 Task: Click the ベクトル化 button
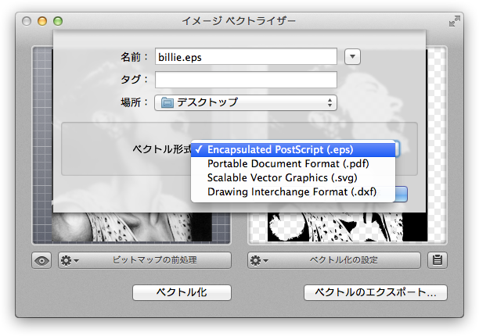182,292
